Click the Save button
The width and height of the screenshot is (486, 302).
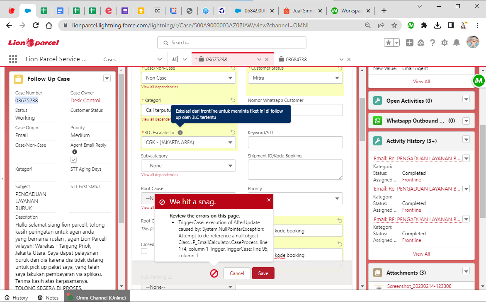263,273
